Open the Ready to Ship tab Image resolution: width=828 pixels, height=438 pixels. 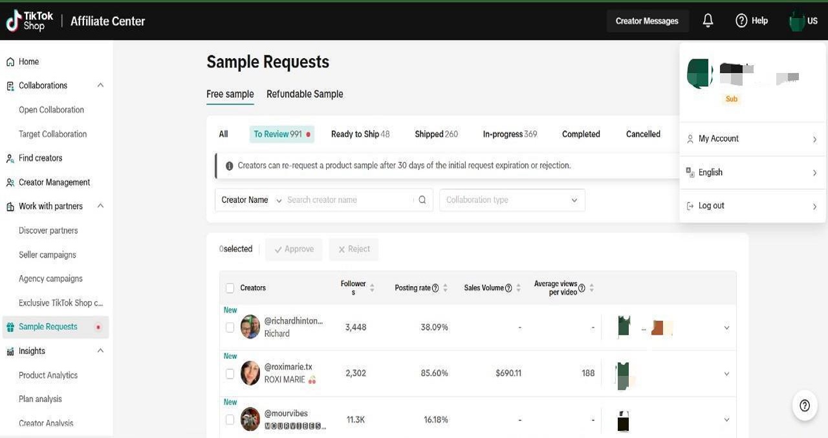click(360, 134)
